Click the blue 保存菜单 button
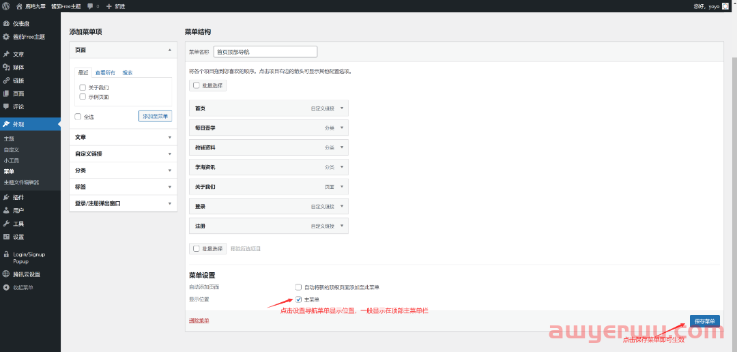The width and height of the screenshot is (737, 352). pos(704,321)
